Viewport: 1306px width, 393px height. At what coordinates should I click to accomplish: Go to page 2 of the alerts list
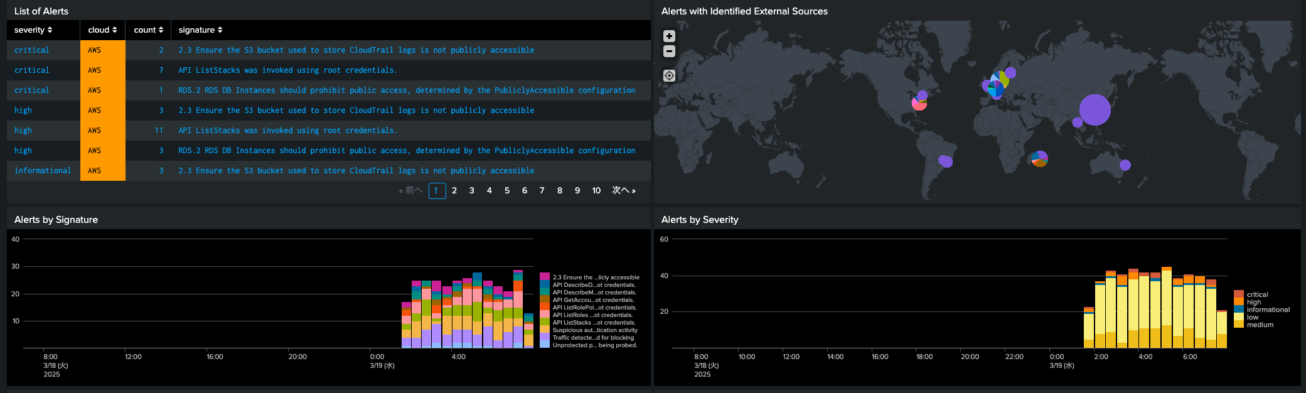454,190
